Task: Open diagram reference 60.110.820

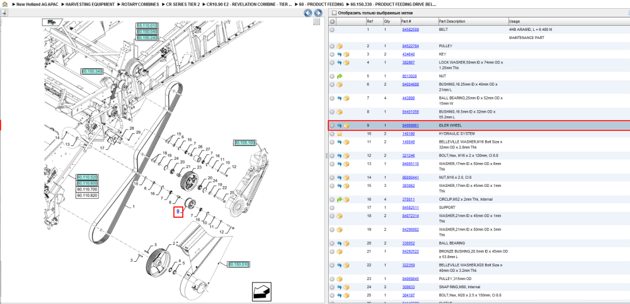Action: click(87, 195)
